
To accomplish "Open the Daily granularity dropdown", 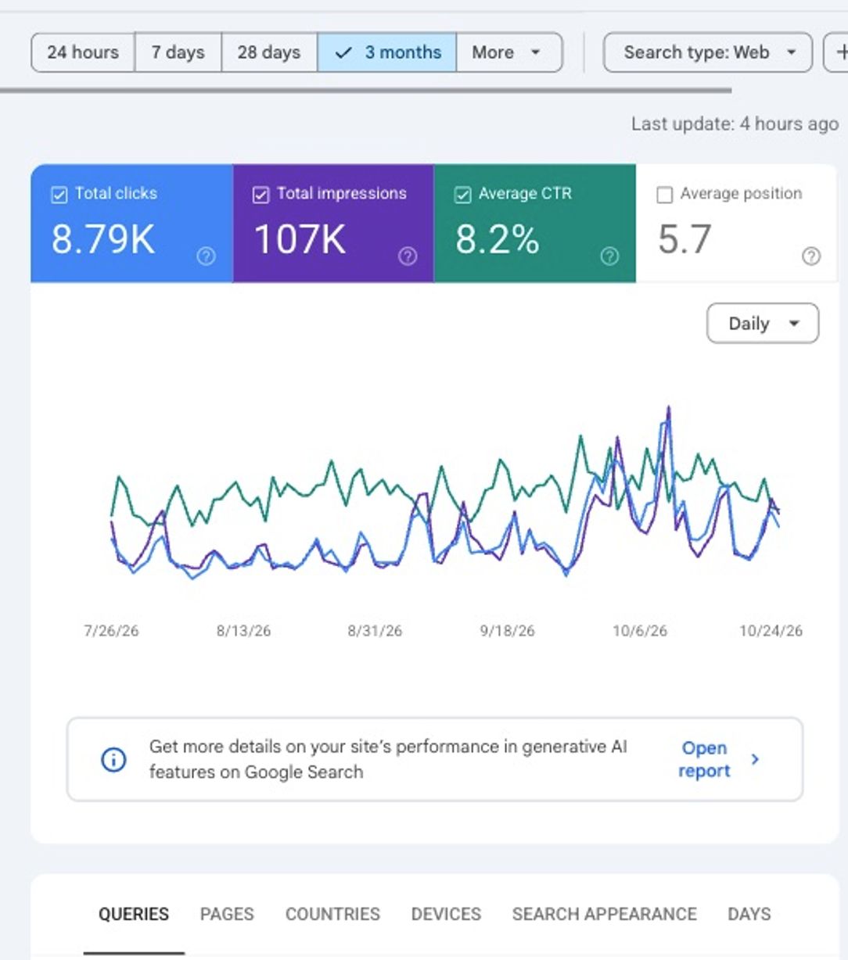I will point(763,324).
